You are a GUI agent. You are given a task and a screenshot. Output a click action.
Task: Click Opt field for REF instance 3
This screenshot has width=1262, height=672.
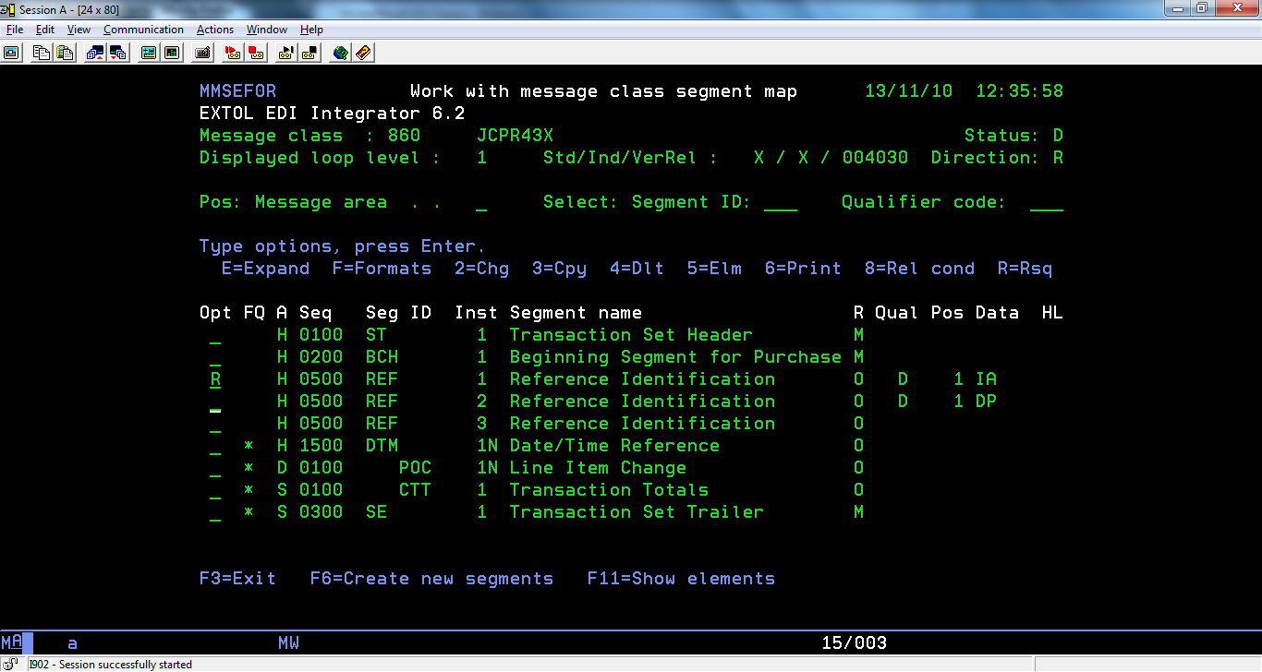(x=215, y=424)
